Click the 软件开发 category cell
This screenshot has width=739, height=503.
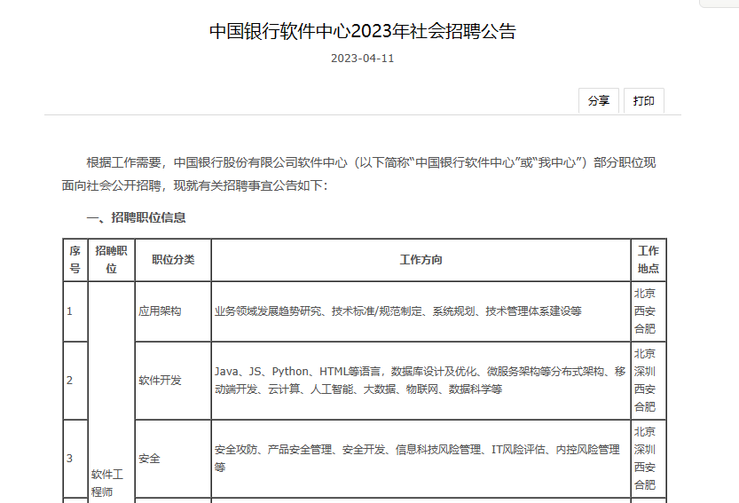tap(173, 381)
